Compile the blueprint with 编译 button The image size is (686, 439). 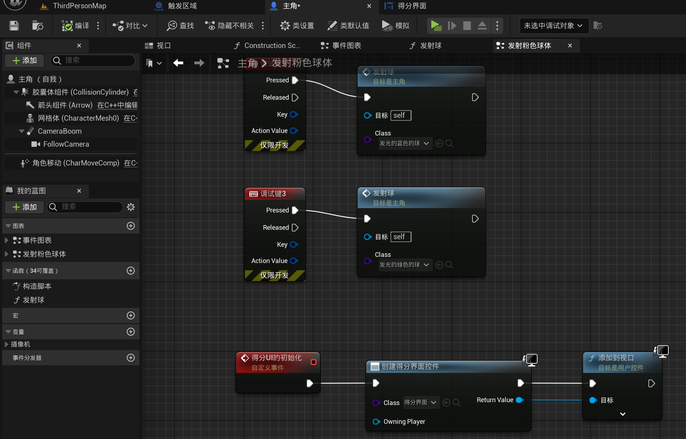click(x=75, y=26)
